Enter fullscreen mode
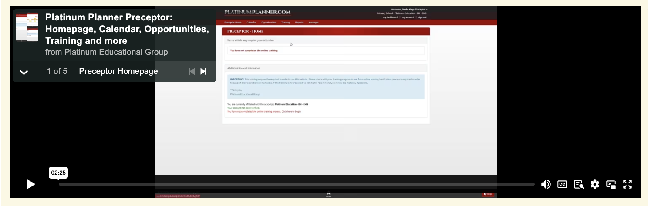The image size is (648, 206). 628,184
